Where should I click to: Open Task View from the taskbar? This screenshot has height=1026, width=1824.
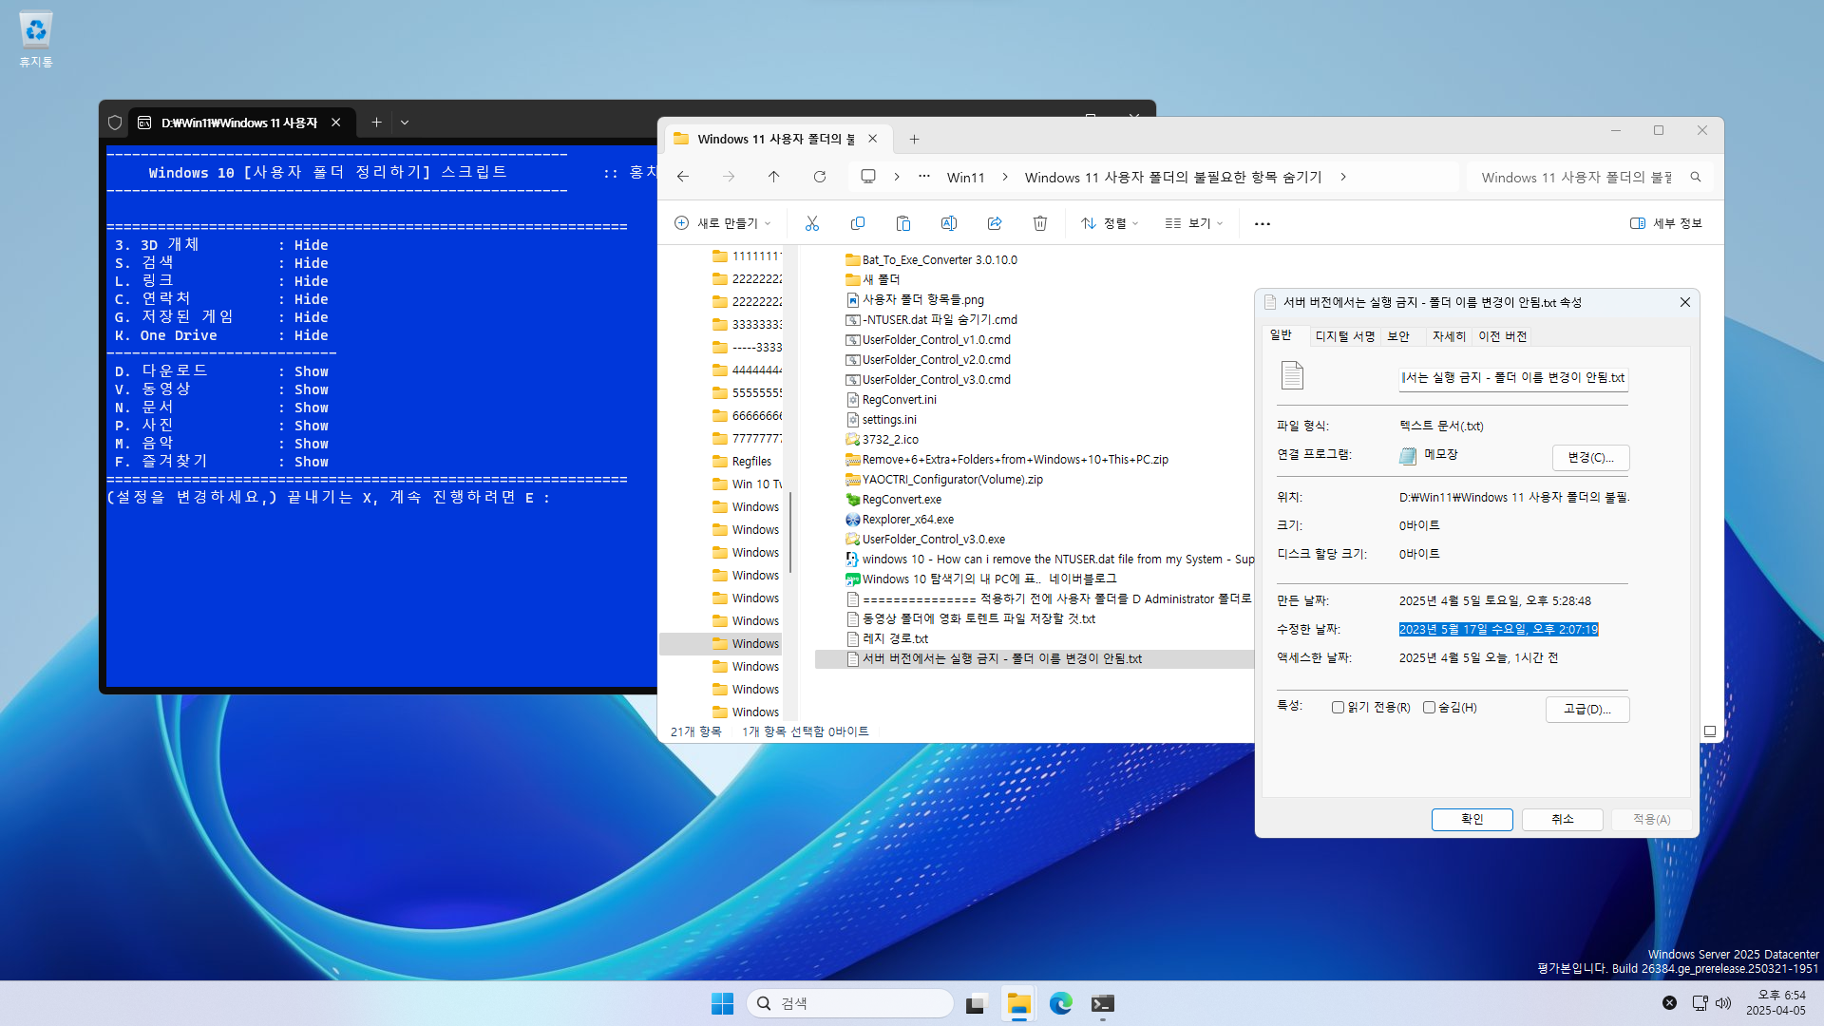(976, 1003)
